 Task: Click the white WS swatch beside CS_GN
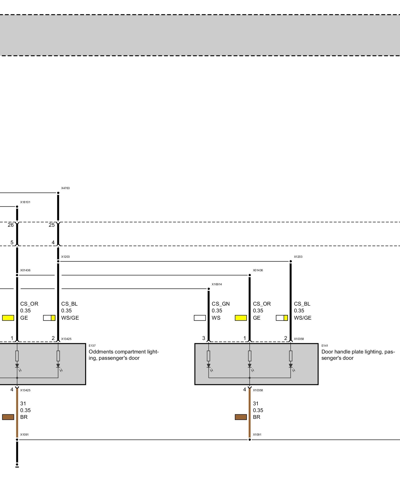[x=200, y=318]
